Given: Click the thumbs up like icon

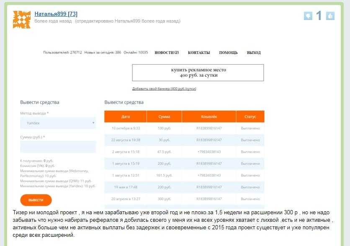Looking at the screenshot, I should (x=330, y=16).
